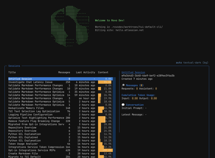Select Opt-in Integrations Service MCPs session

click(x=60, y=150)
